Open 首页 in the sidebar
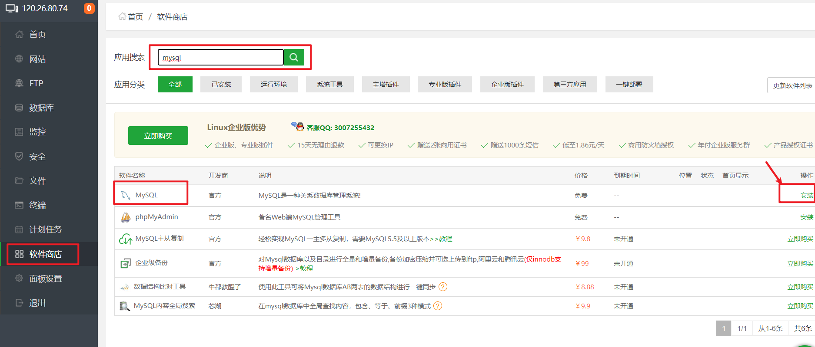This screenshot has width=815, height=347. point(49,34)
